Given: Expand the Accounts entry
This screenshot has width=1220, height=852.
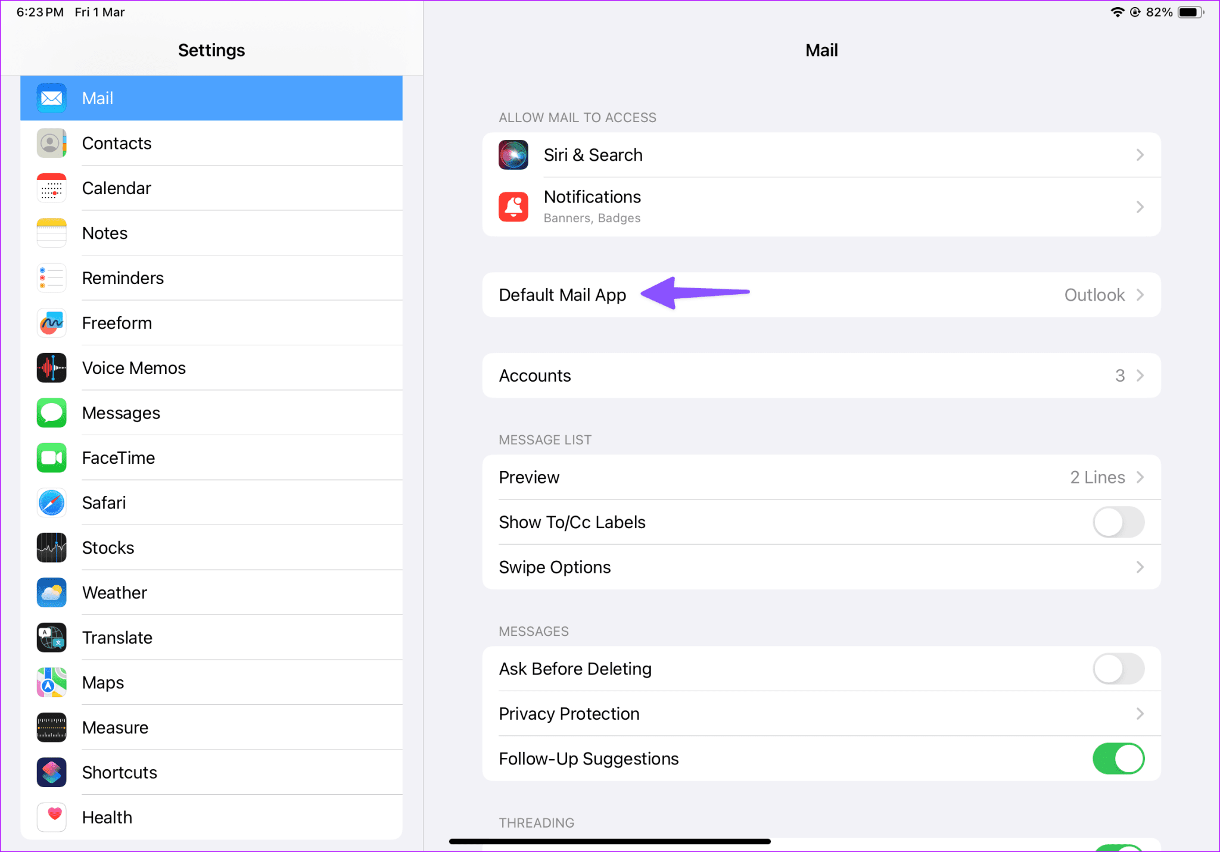Looking at the screenshot, I should [821, 375].
